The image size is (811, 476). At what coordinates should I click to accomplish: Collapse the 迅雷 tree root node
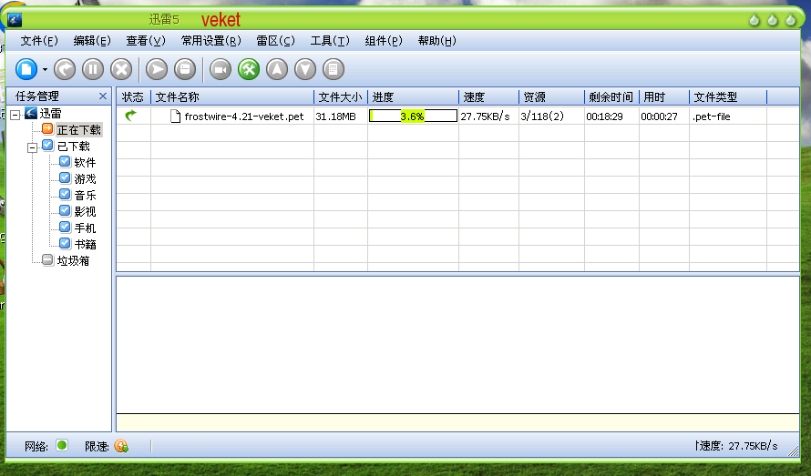15,114
